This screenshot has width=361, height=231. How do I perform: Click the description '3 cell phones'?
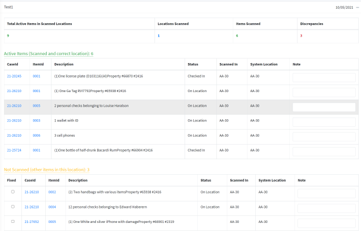click(64, 135)
